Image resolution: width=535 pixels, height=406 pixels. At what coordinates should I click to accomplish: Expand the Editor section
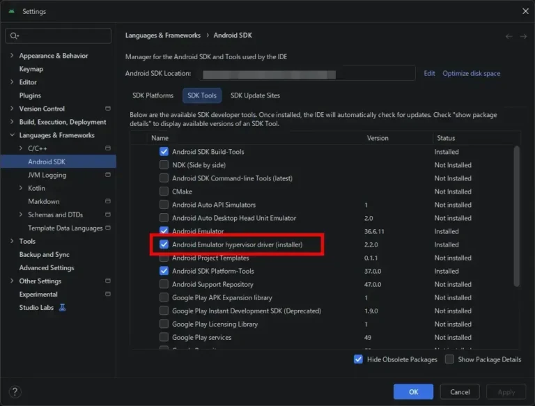(12, 82)
